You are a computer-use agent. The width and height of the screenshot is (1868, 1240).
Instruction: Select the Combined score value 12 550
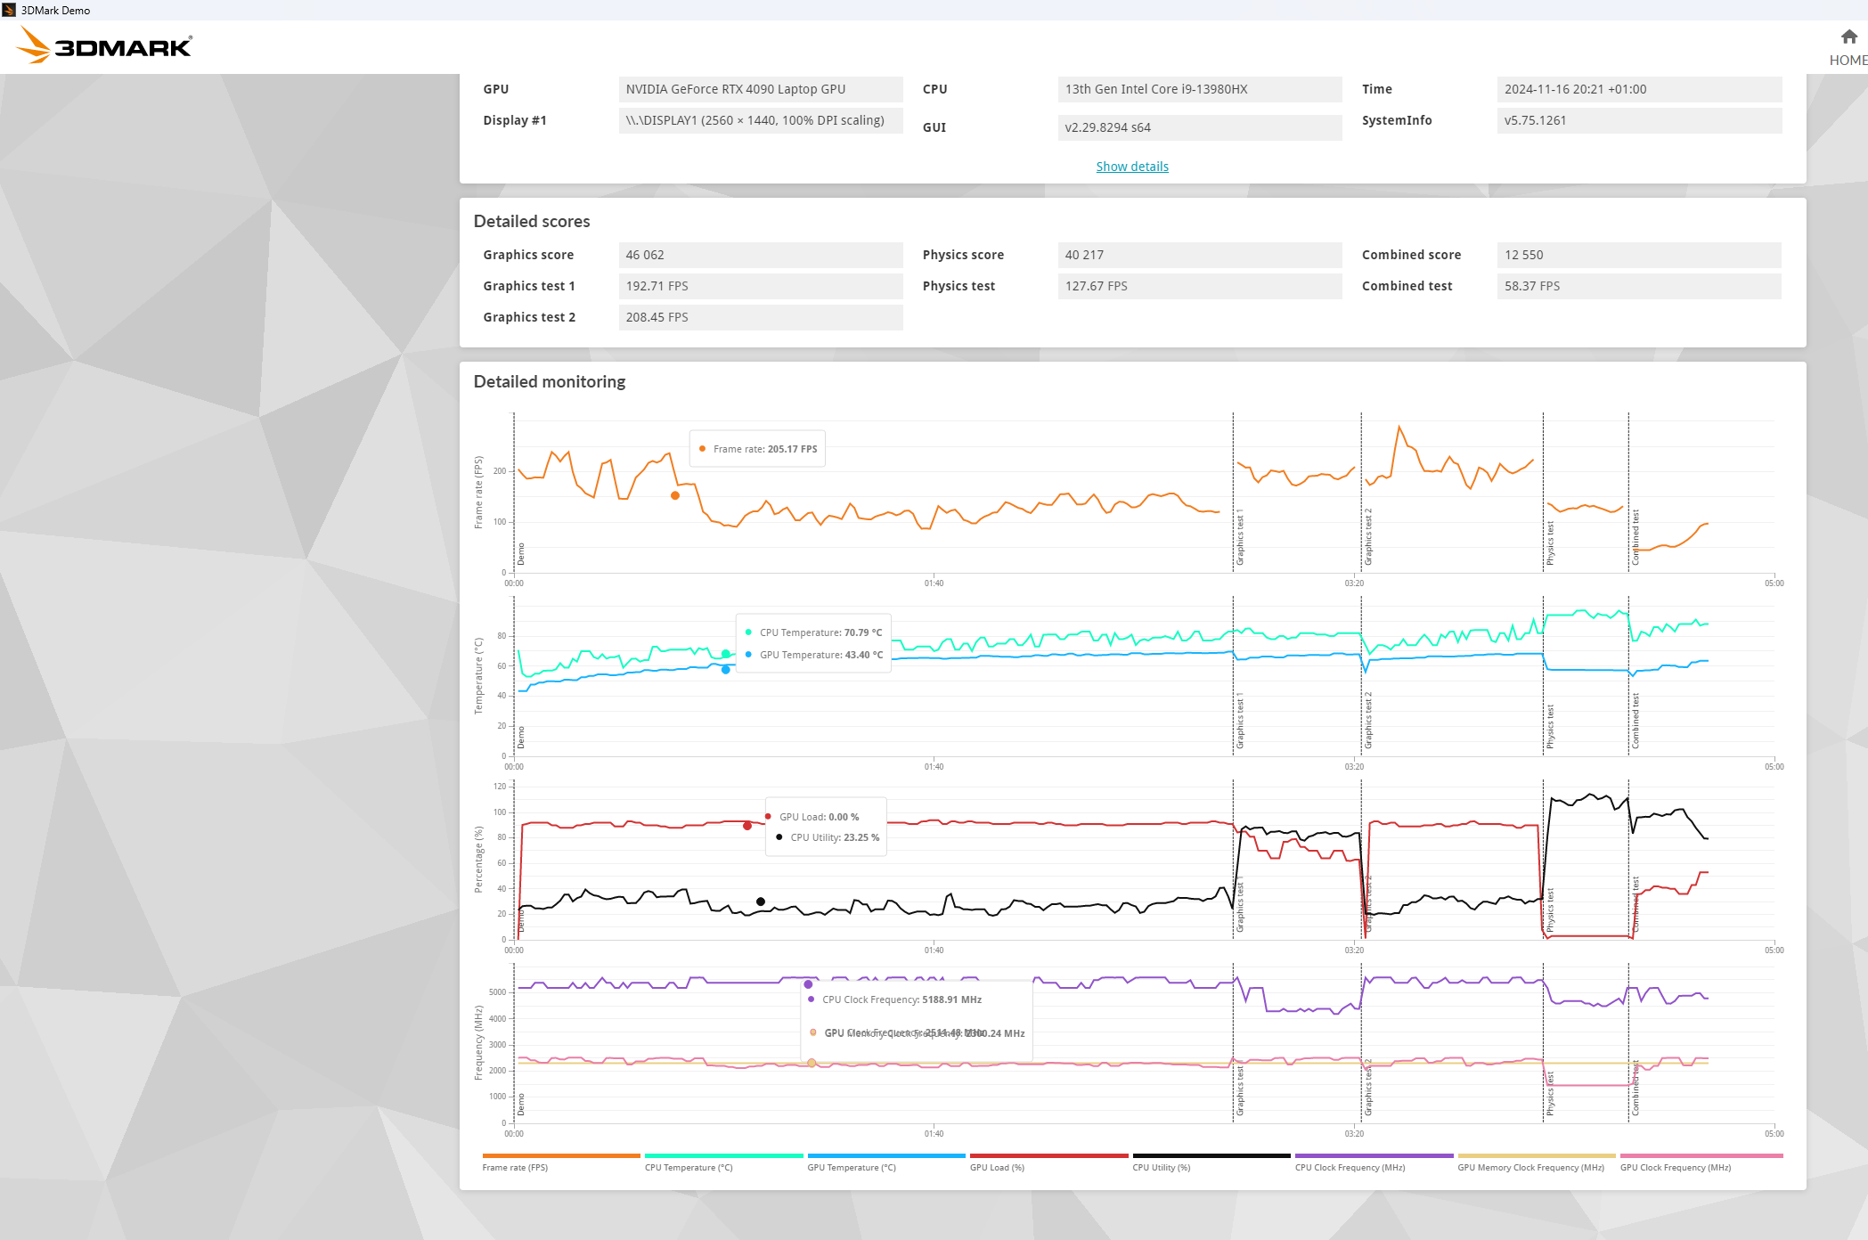coord(1639,255)
